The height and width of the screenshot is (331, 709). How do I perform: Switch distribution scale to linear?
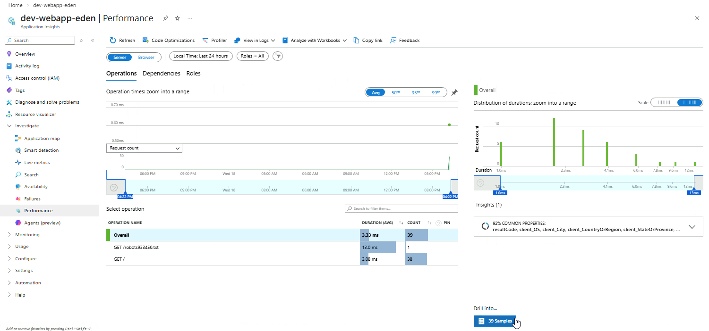[664, 103]
